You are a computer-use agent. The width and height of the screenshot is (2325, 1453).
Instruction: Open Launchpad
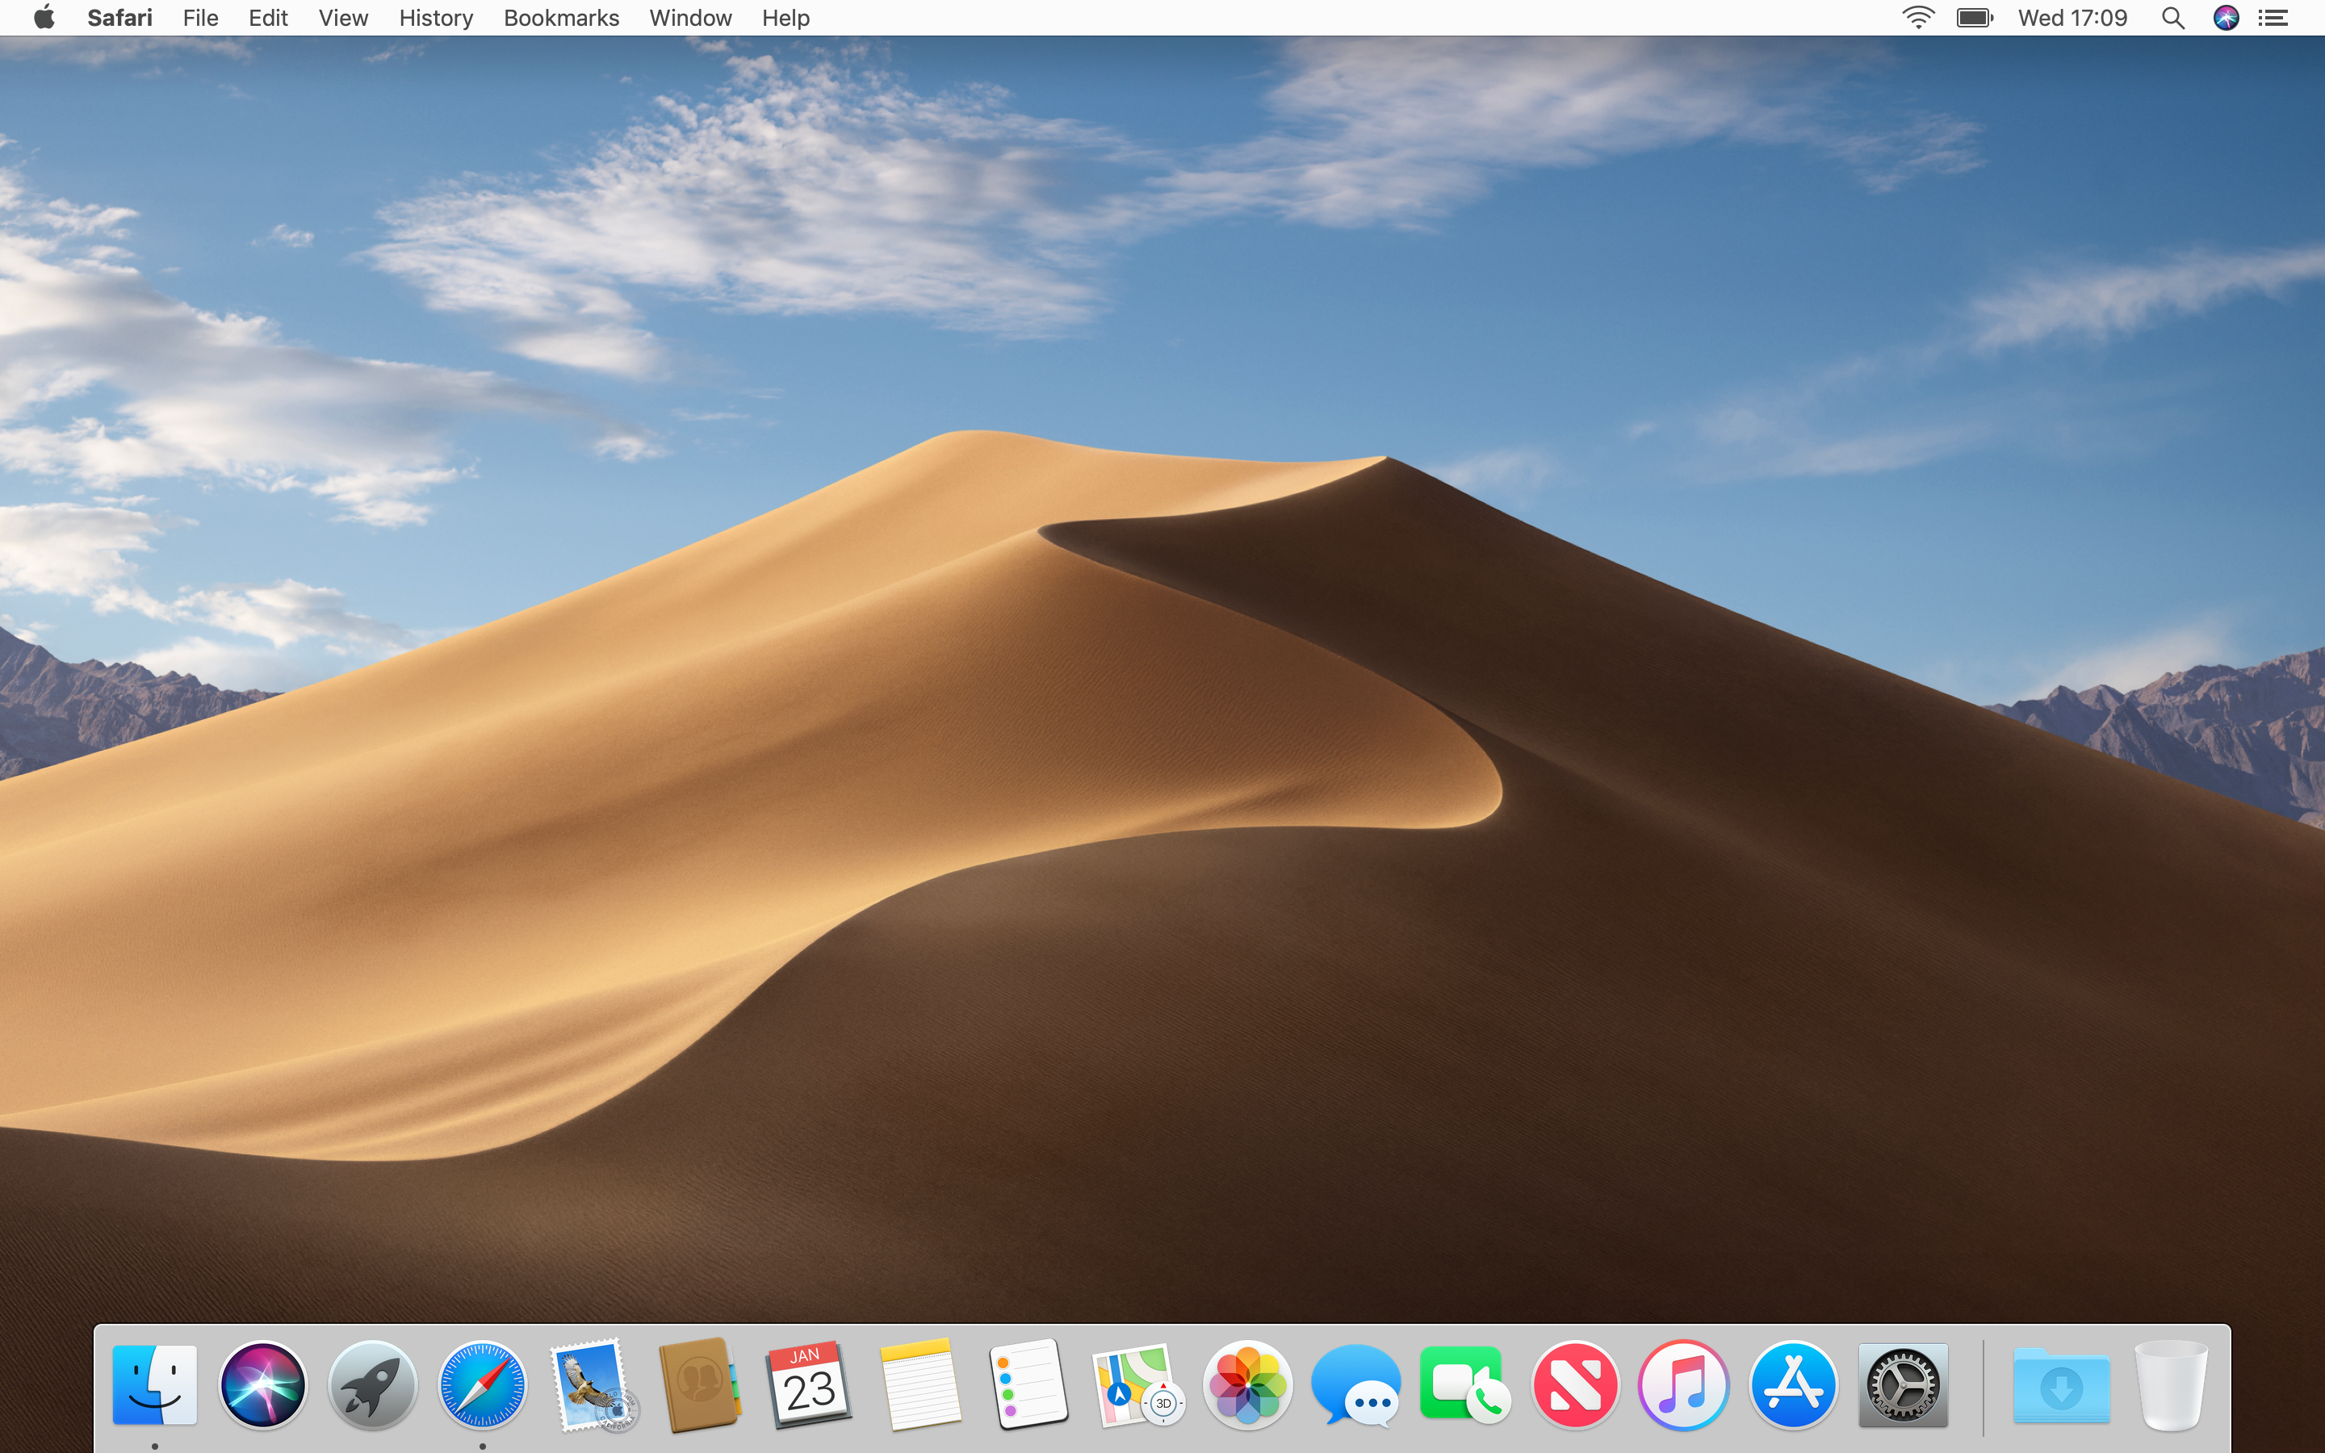click(372, 1384)
